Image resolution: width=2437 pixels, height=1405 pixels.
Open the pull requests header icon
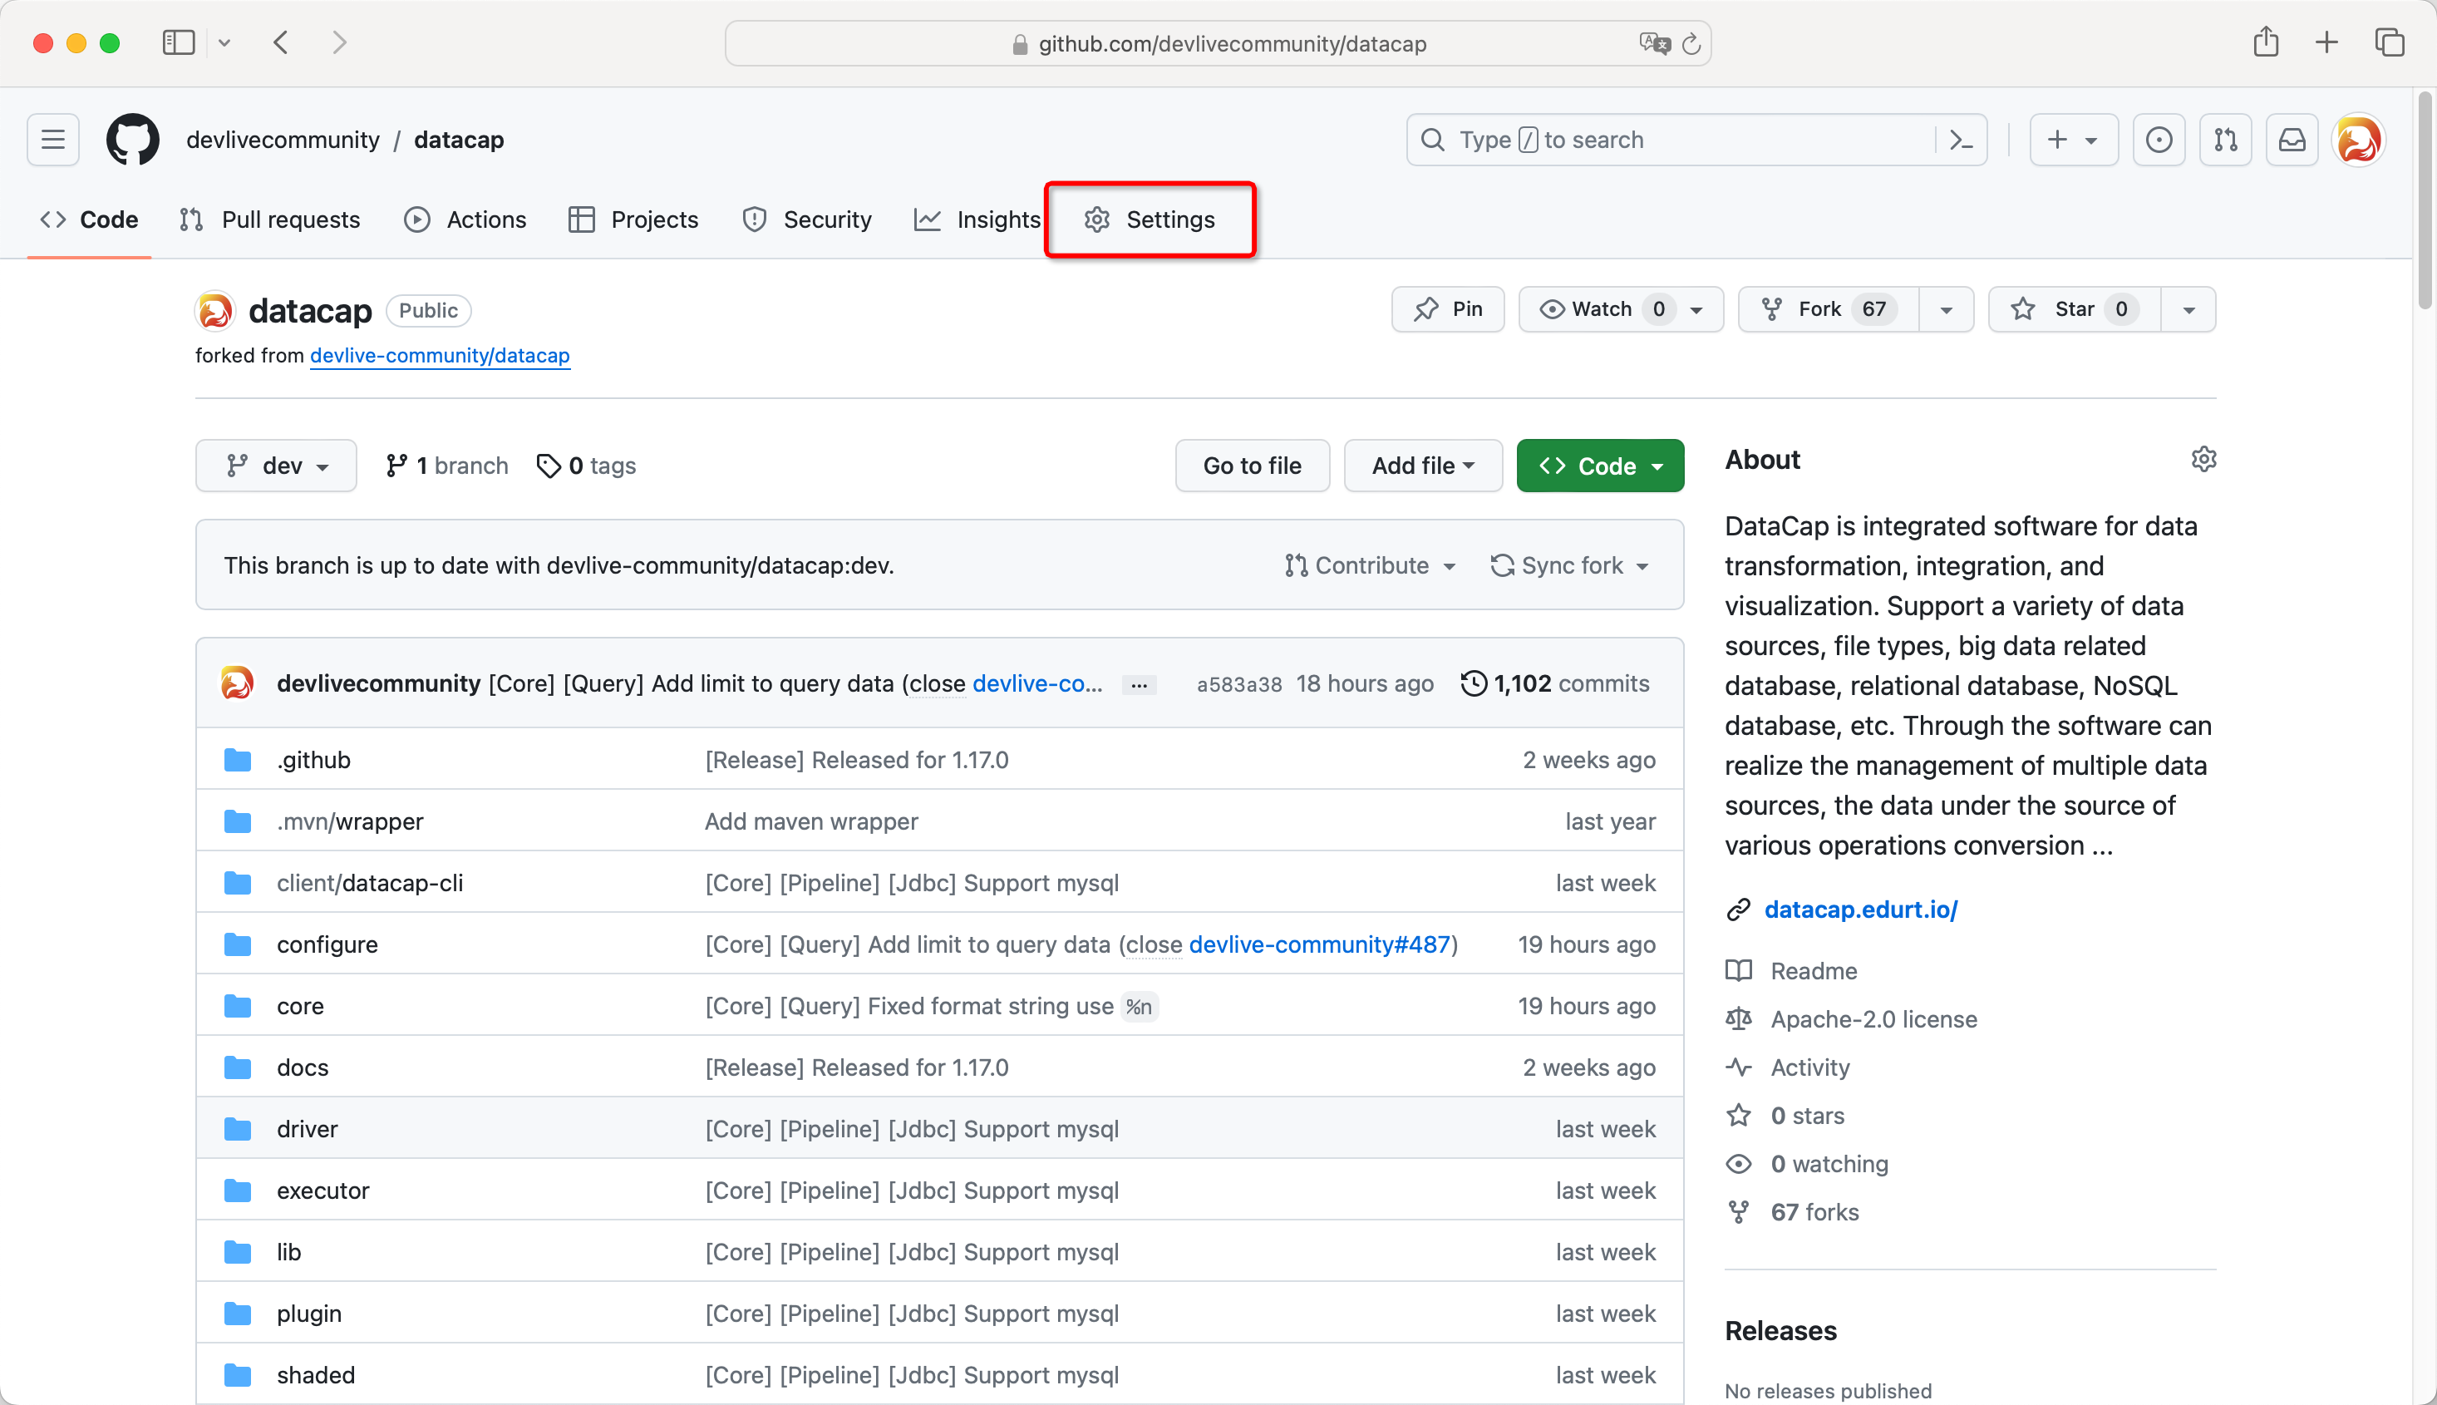[x=2225, y=140]
